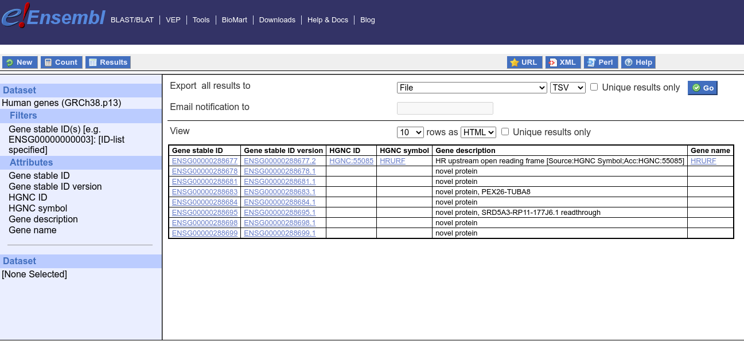
Task: Open gene link ENSG00000288677
Action: (205, 161)
